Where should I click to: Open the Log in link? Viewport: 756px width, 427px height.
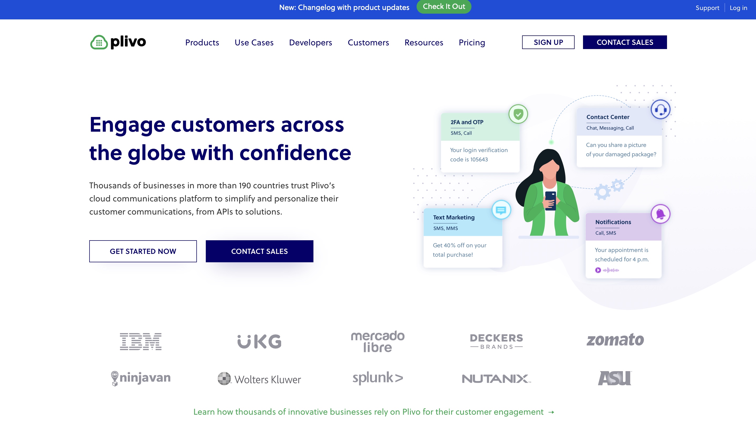click(738, 8)
